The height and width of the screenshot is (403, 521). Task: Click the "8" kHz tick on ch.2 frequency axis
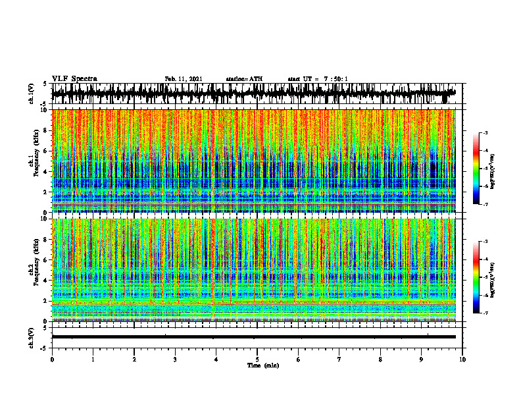point(46,240)
